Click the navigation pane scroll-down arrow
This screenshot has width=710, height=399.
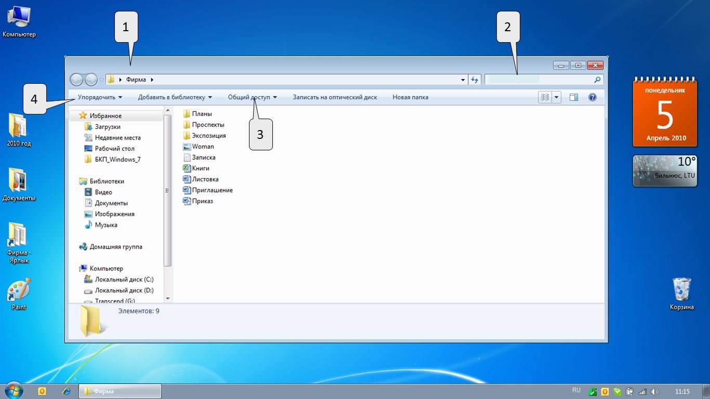click(167, 299)
